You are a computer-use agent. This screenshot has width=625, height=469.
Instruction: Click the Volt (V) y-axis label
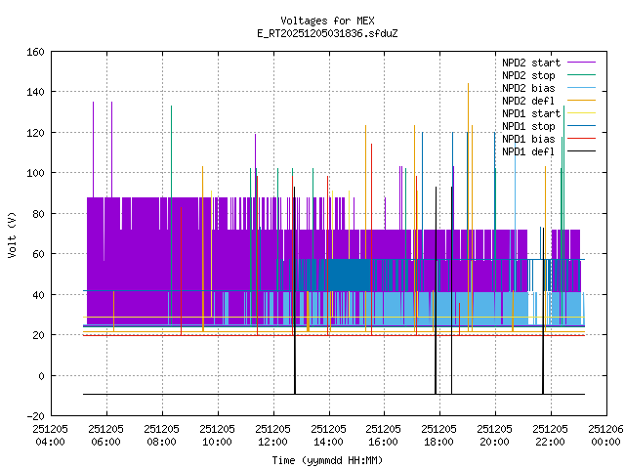point(12,234)
